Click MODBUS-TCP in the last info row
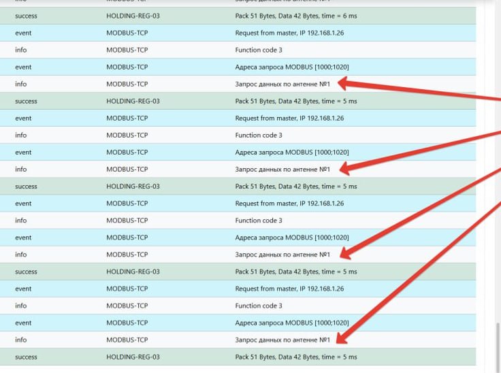Viewport: 501px width, 373px height. (127, 340)
